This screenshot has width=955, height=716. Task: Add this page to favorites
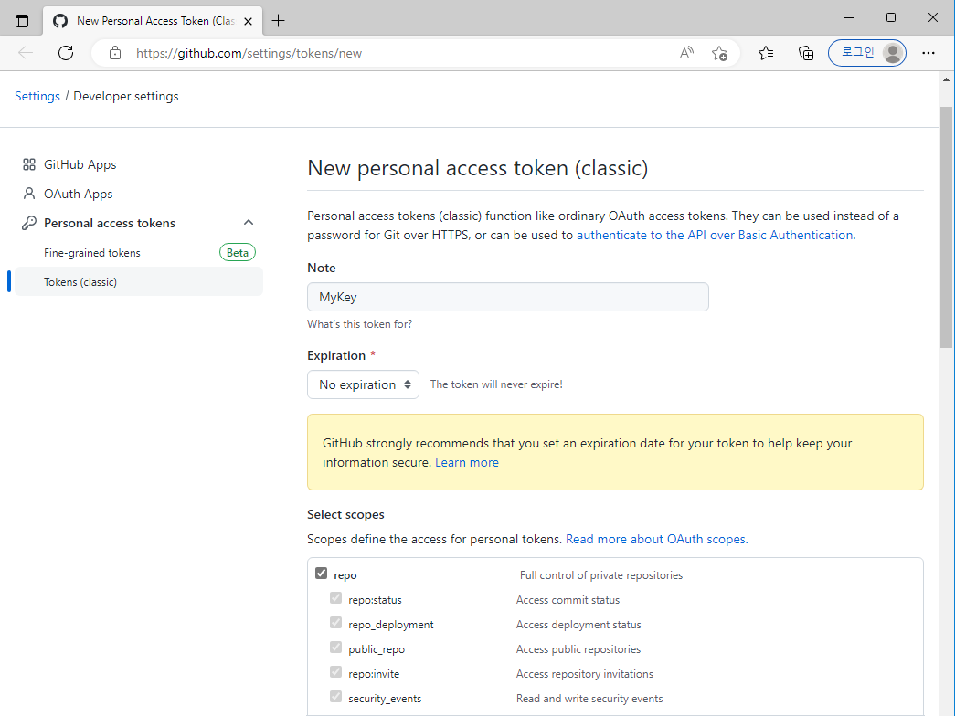point(719,54)
